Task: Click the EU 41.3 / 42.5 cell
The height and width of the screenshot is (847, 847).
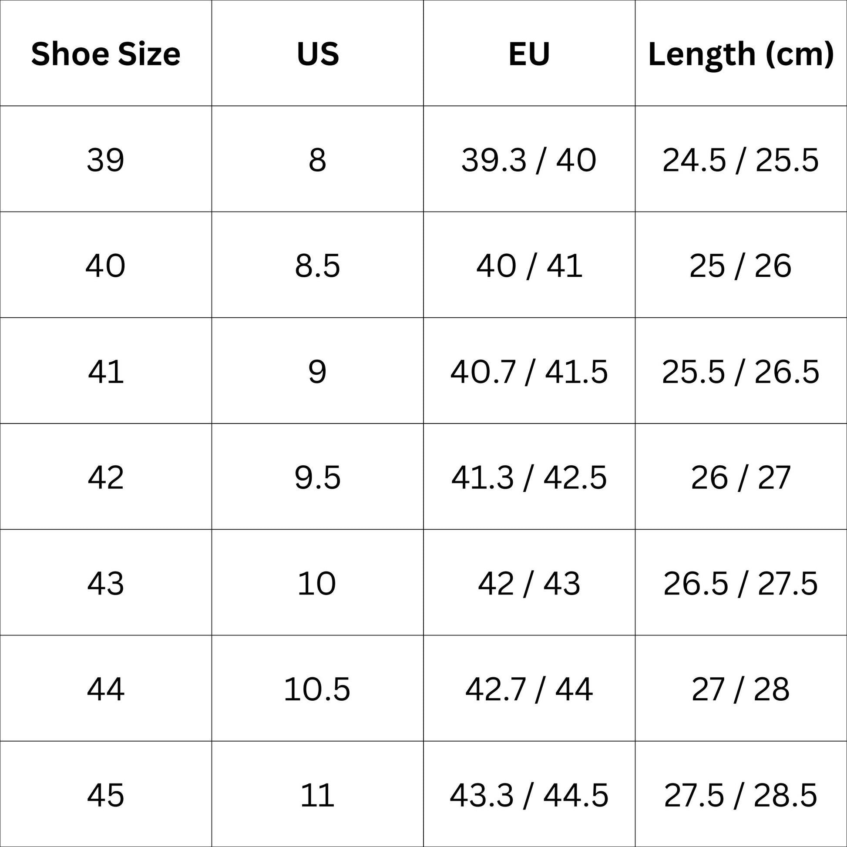Action: point(529,477)
